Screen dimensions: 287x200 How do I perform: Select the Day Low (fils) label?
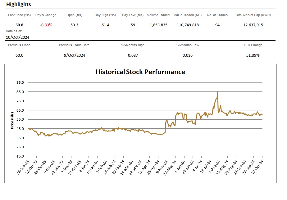point(133,15)
